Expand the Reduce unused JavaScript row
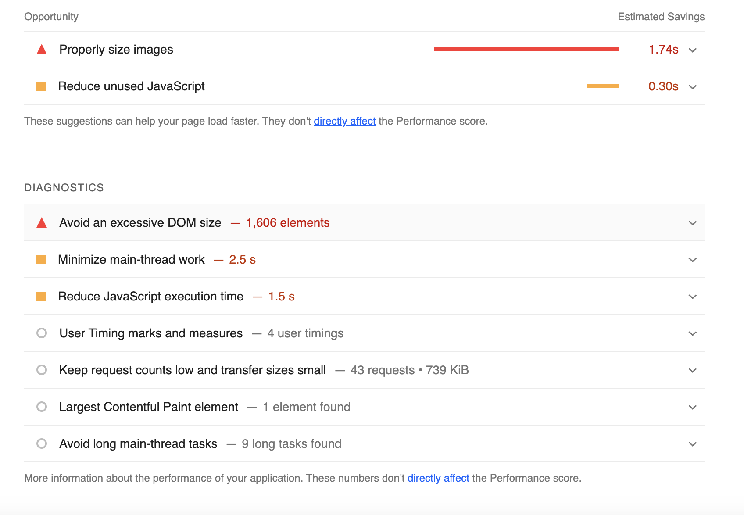The image size is (744, 515). (x=692, y=87)
